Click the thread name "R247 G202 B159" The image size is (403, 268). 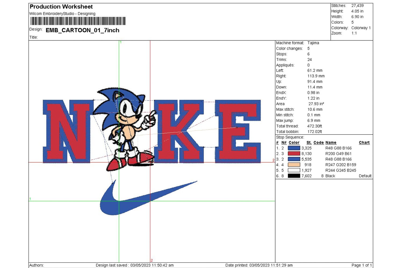pos(341,165)
